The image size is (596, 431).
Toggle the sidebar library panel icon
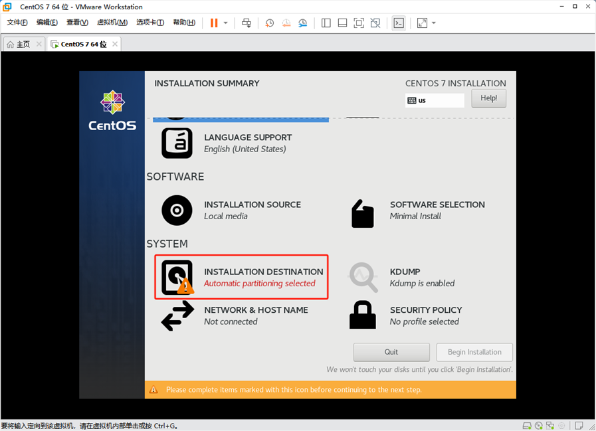[326, 23]
